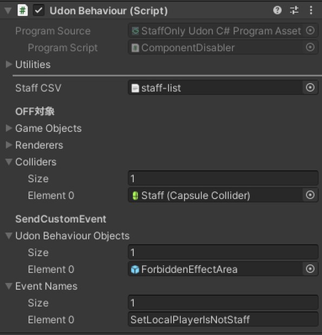Collapse the Event Names array
This screenshot has height=335, width=322.
click(9, 286)
